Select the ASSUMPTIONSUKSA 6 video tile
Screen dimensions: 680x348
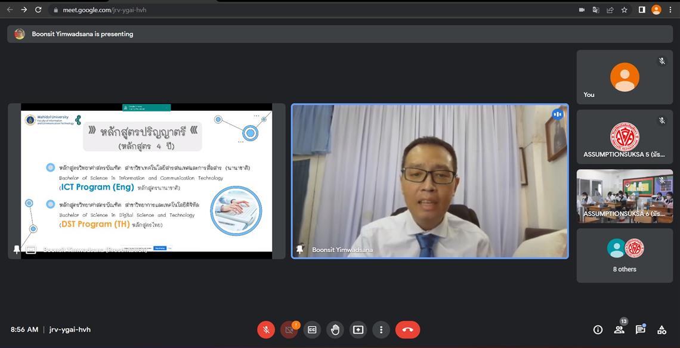point(625,196)
